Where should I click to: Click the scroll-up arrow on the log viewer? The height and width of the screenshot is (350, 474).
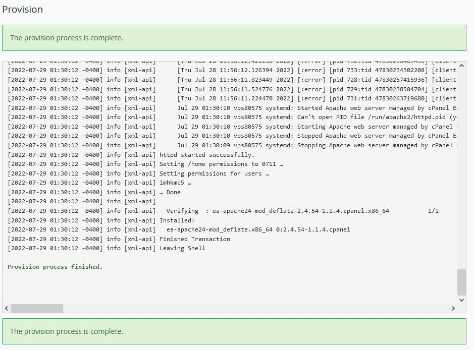[x=461, y=65]
